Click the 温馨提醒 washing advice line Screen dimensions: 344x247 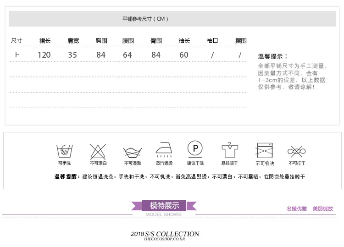tap(180, 176)
